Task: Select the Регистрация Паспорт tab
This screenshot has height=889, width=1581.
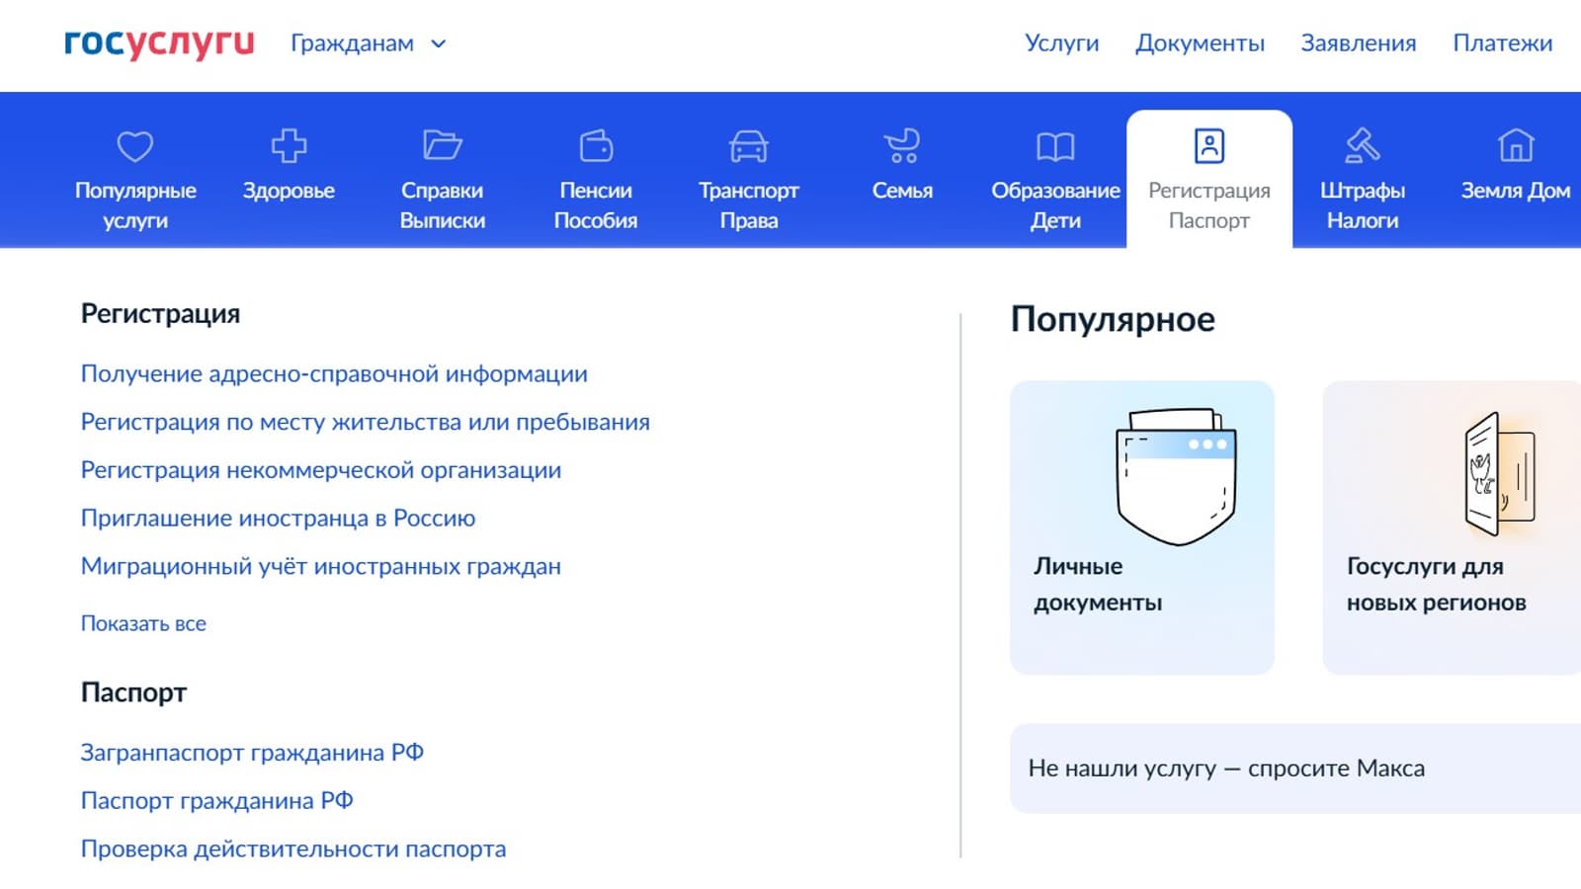Action: pos(1208,180)
